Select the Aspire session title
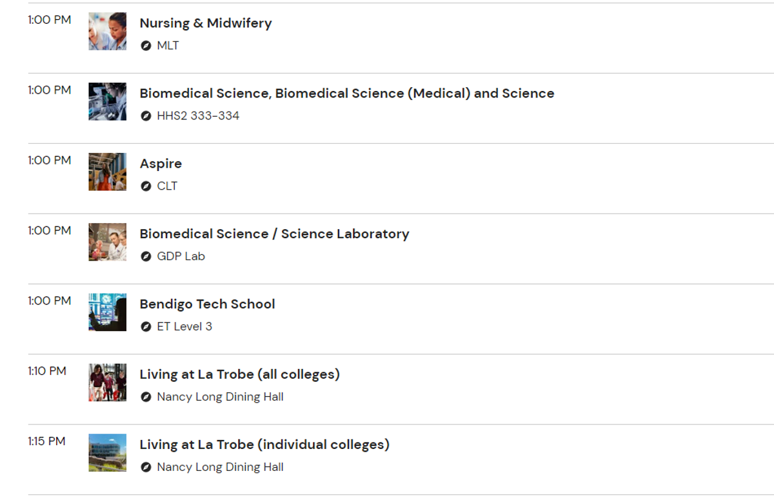 coord(161,164)
